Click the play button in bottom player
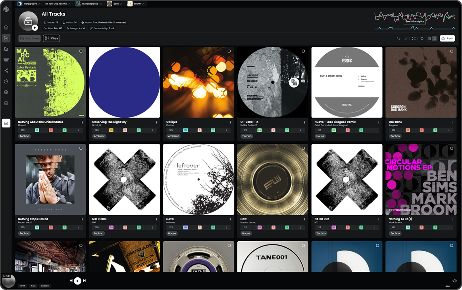 77,281
